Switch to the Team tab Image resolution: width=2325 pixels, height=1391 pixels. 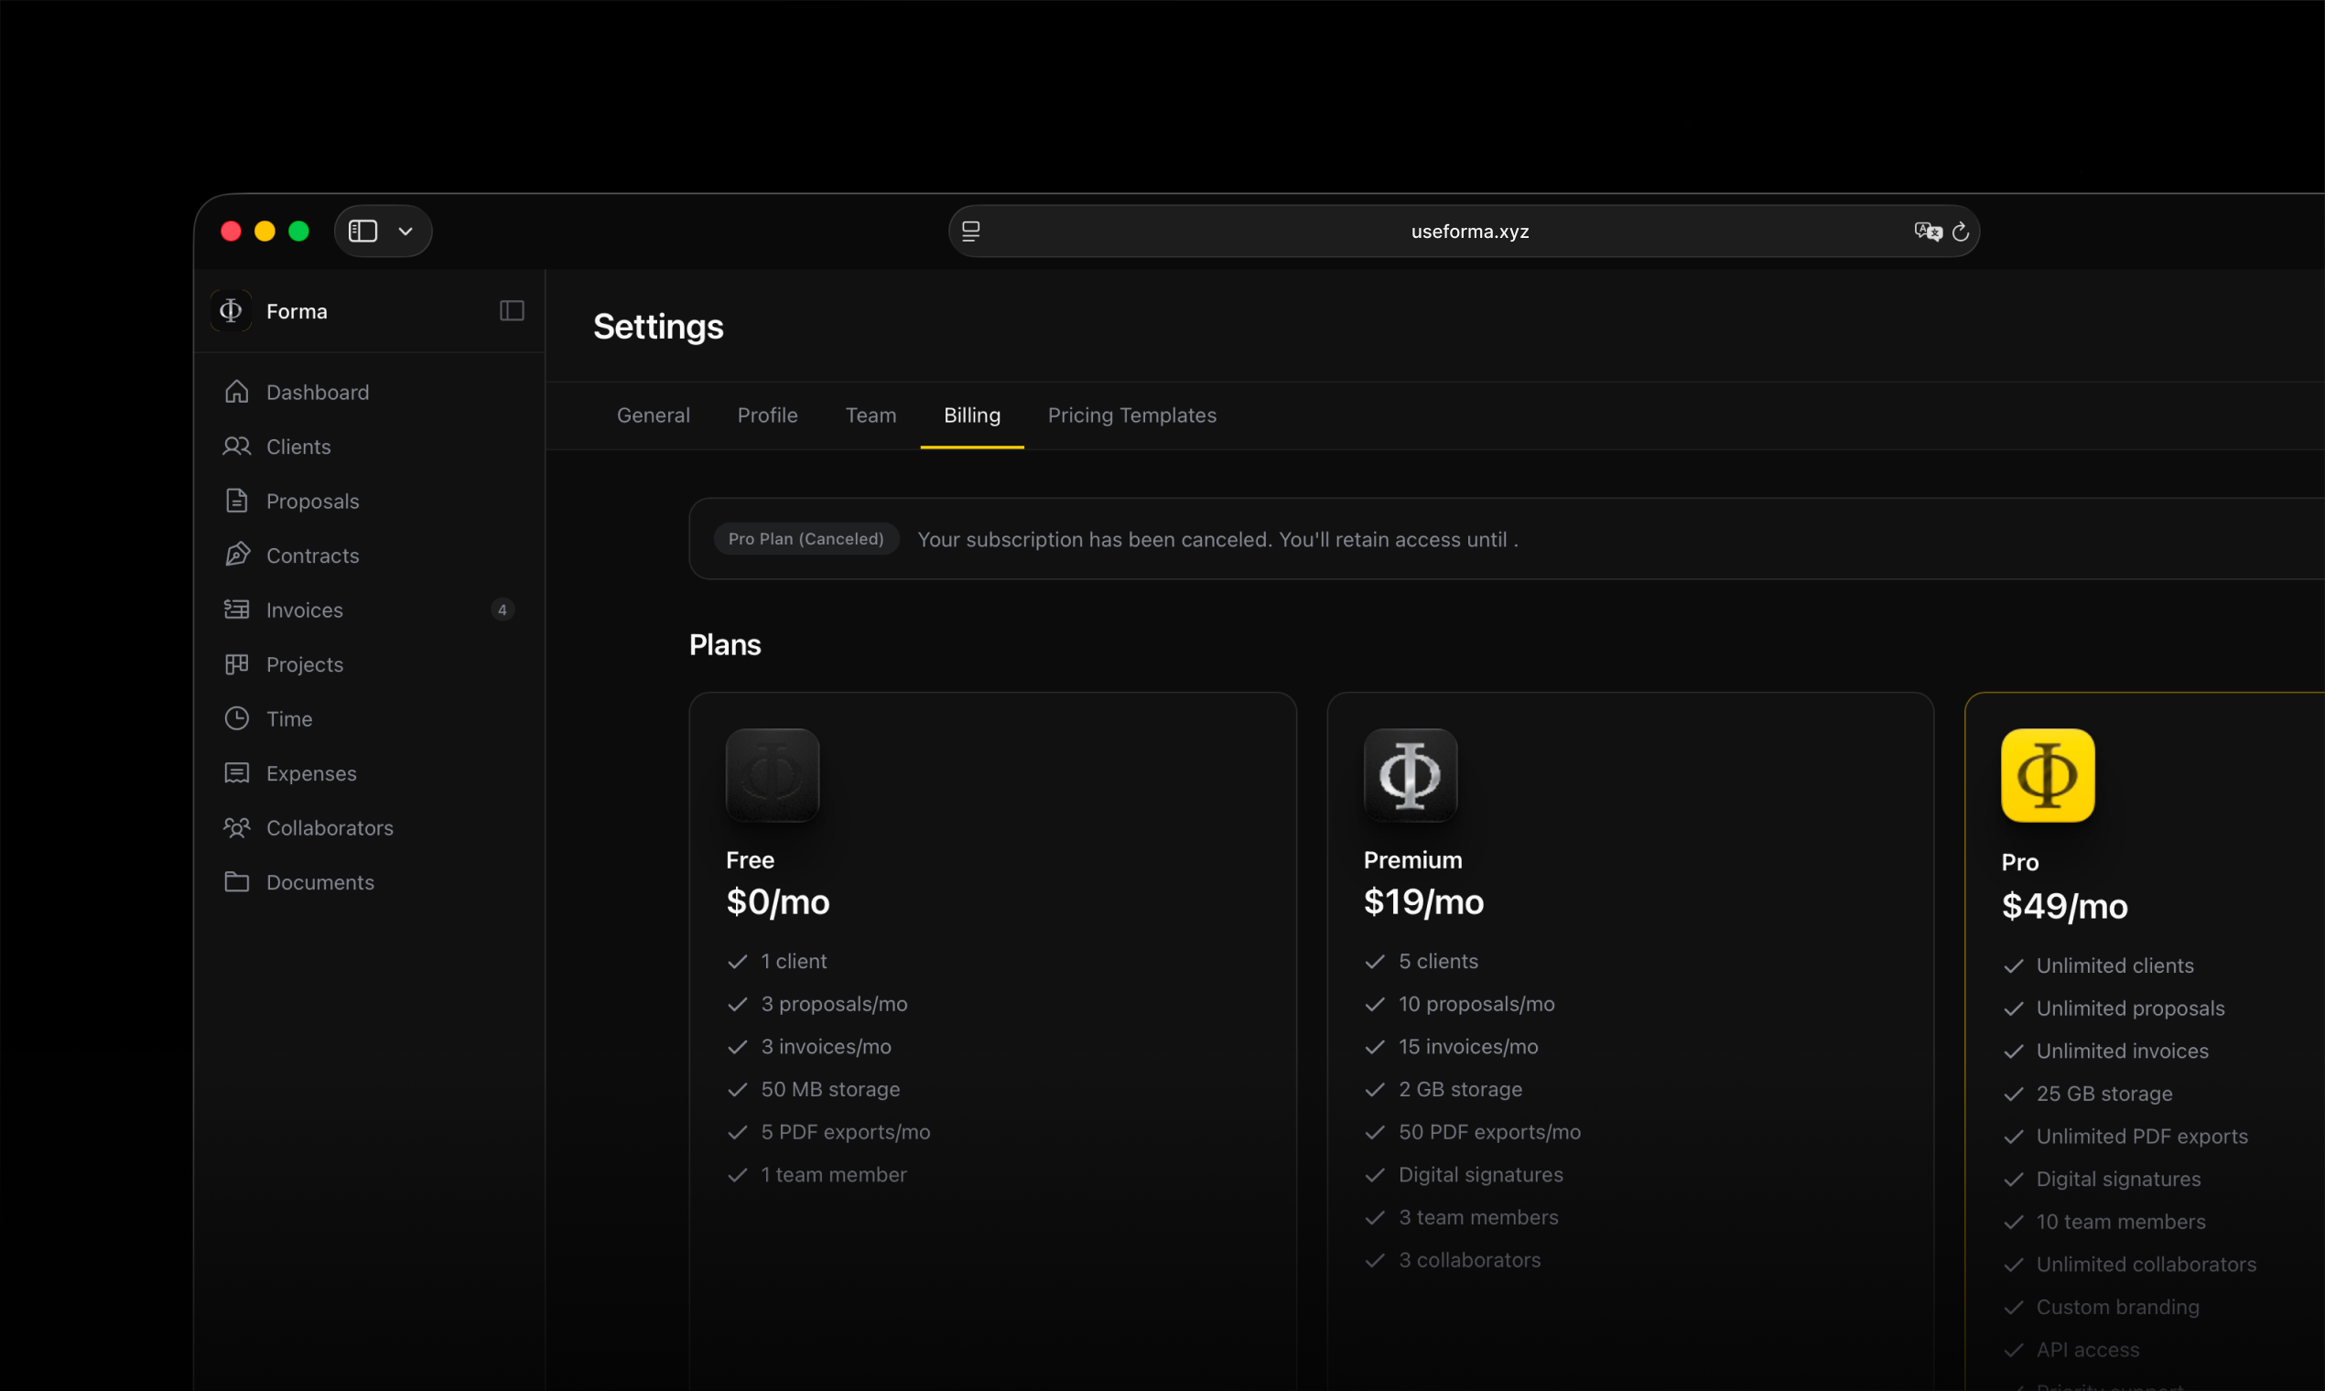pos(870,415)
